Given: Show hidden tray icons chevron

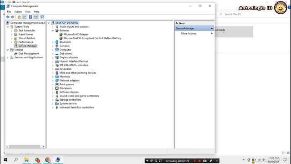Looking at the screenshot, I should (x=244, y=160).
